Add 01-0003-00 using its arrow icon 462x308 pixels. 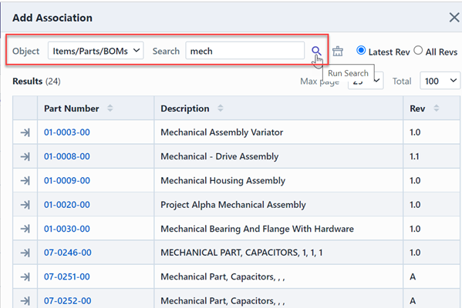(25, 132)
